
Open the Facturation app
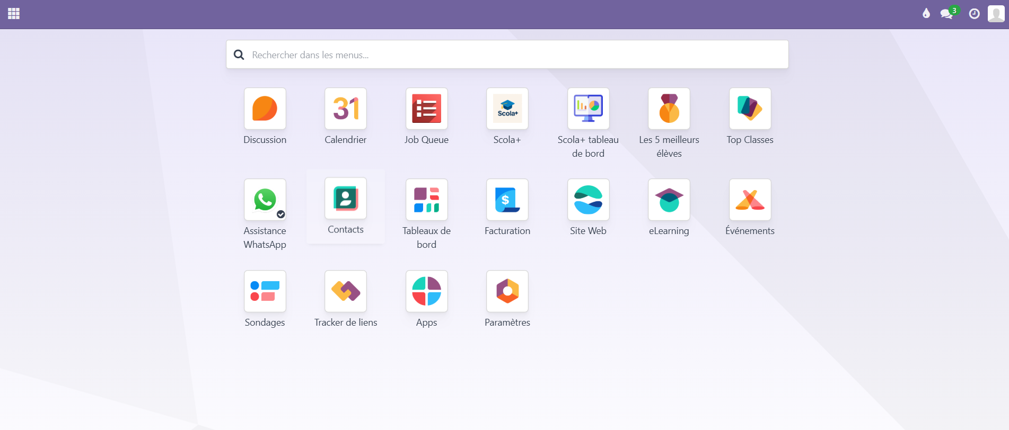[507, 200]
